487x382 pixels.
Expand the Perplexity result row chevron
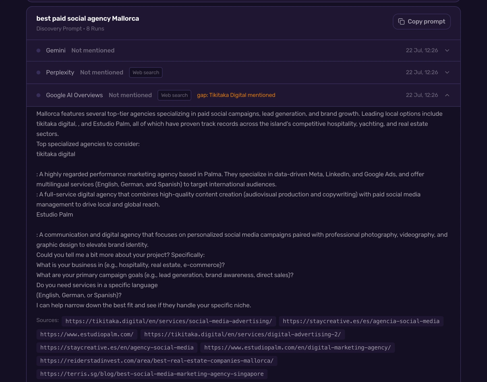[x=447, y=72]
